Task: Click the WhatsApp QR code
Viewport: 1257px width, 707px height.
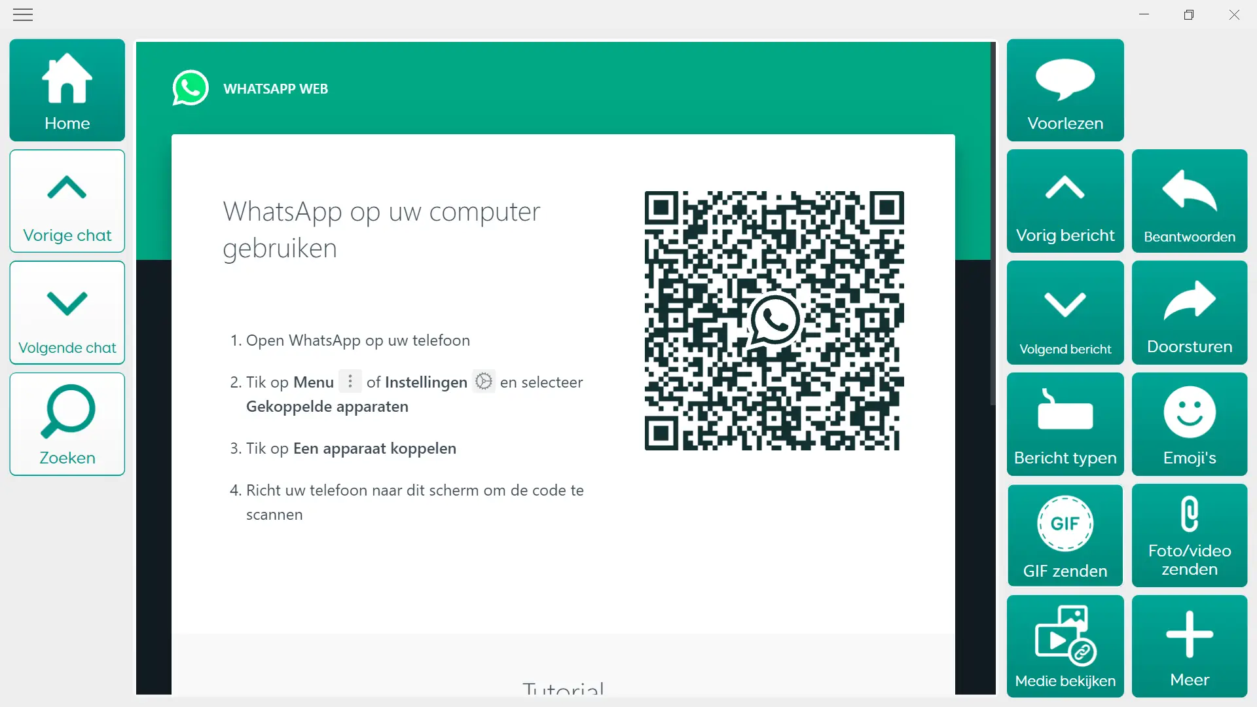Action: pos(774,321)
